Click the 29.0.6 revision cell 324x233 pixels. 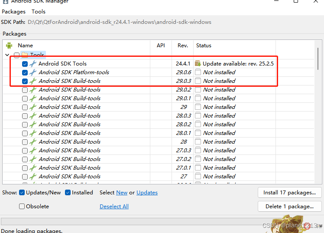[x=184, y=72]
